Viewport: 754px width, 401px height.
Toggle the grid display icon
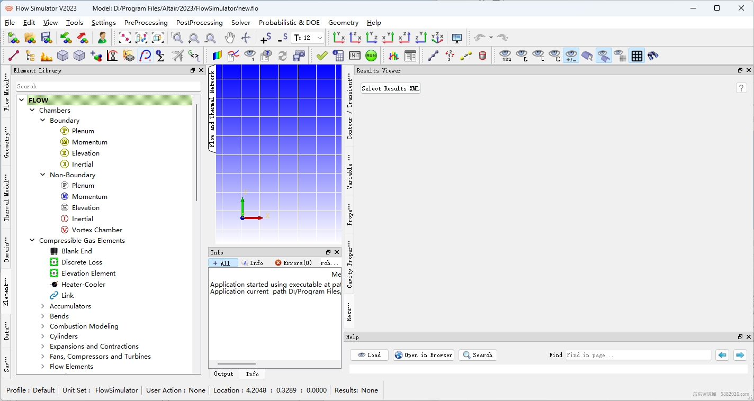pyautogui.click(x=636, y=56)
